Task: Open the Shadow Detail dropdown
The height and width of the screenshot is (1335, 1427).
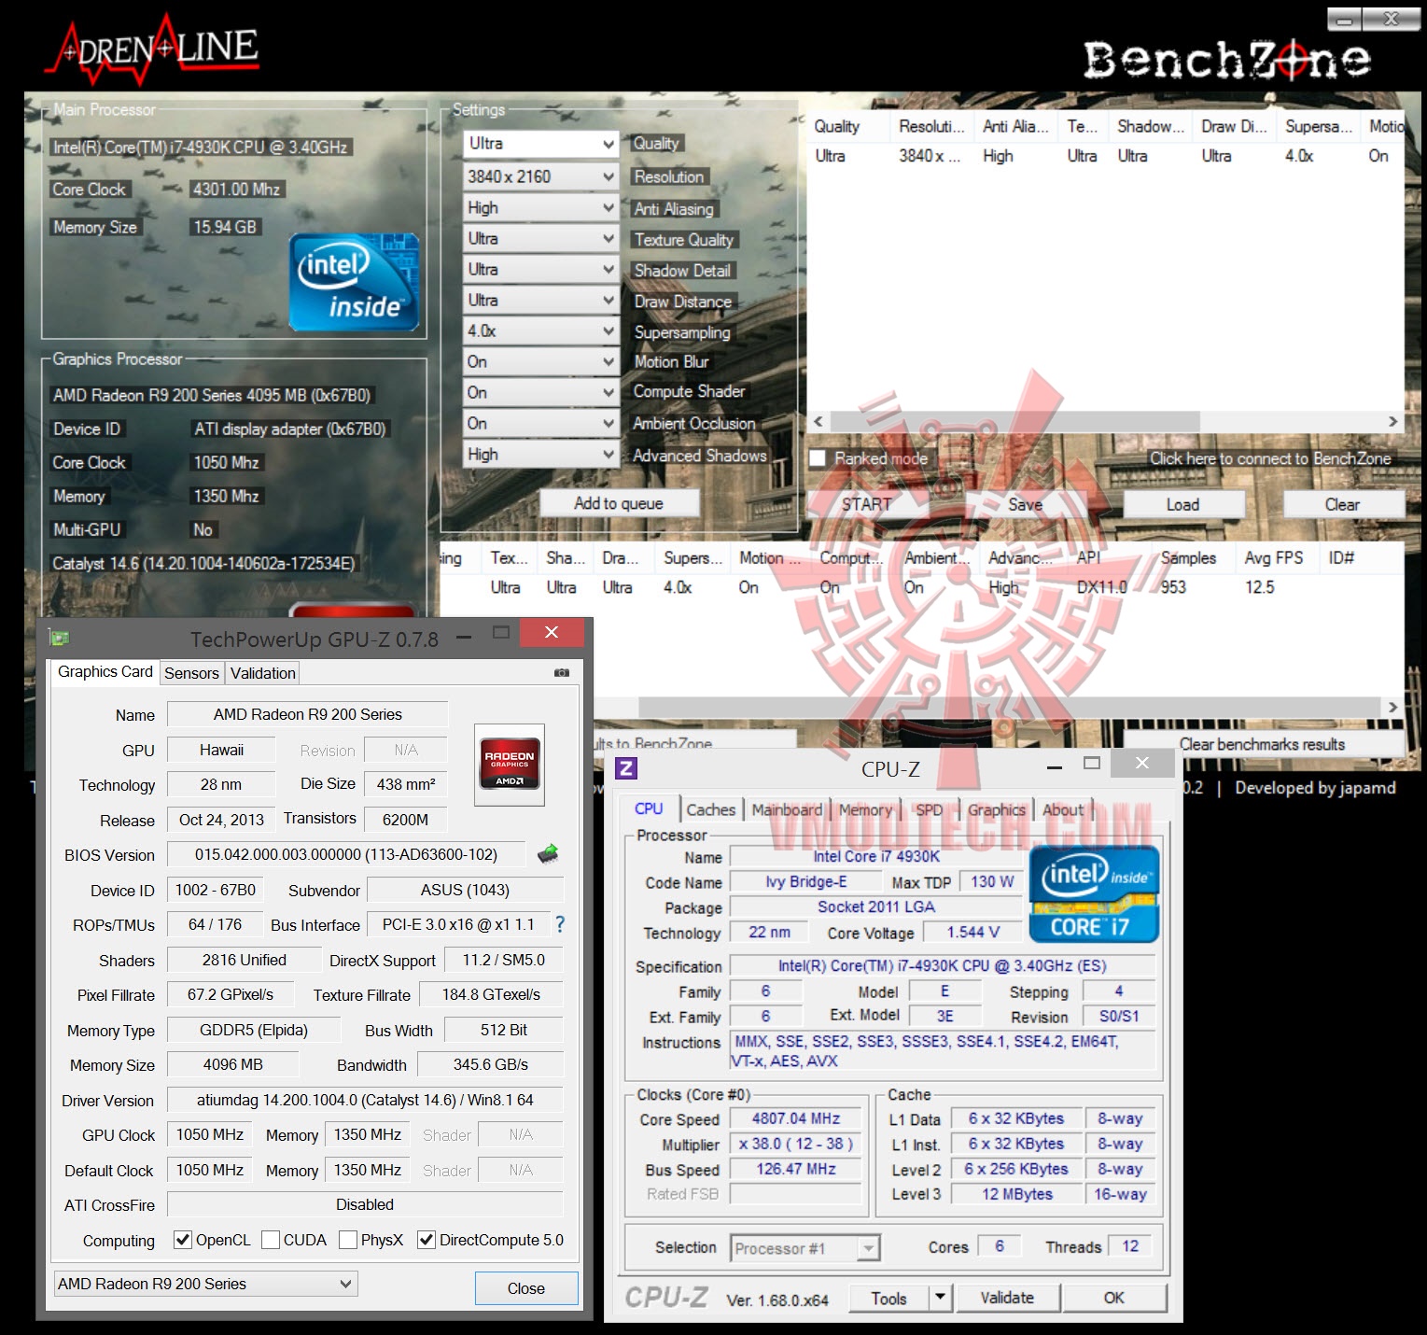Action: click(541, 269)
